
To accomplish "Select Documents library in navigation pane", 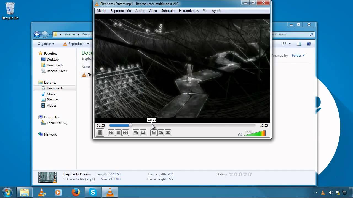I will (55, 88).
